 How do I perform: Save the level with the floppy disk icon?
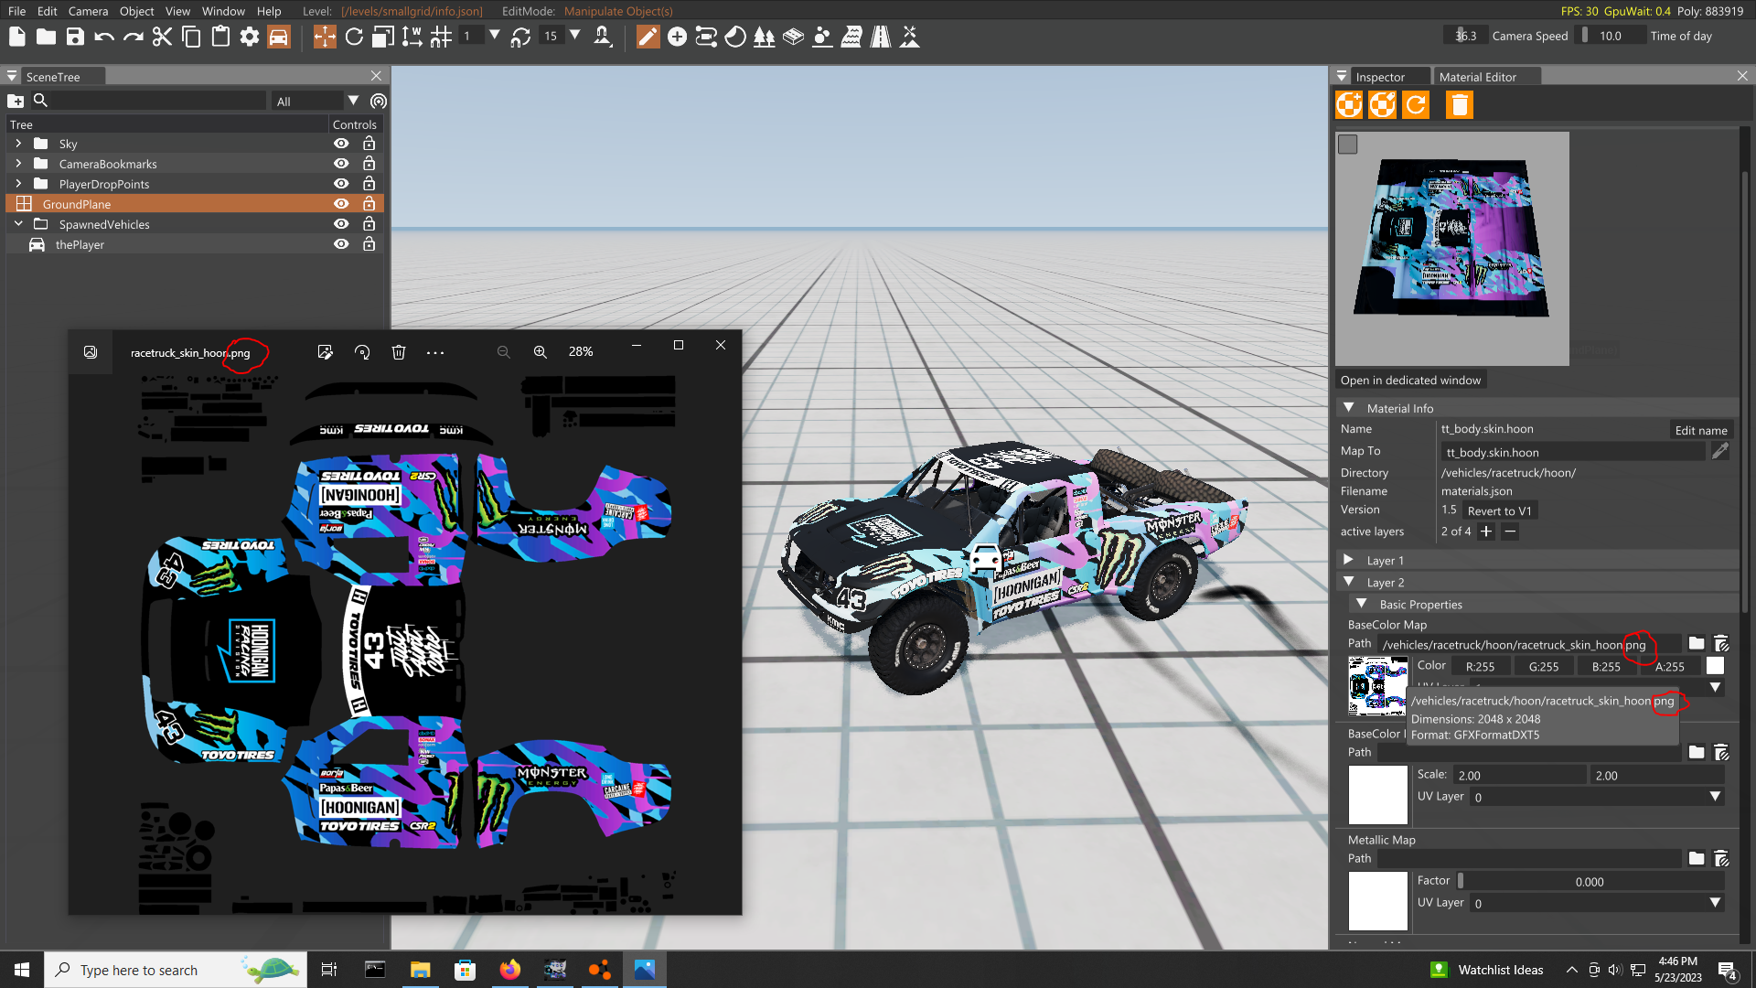pyautogui.click(x=75, y=37)
